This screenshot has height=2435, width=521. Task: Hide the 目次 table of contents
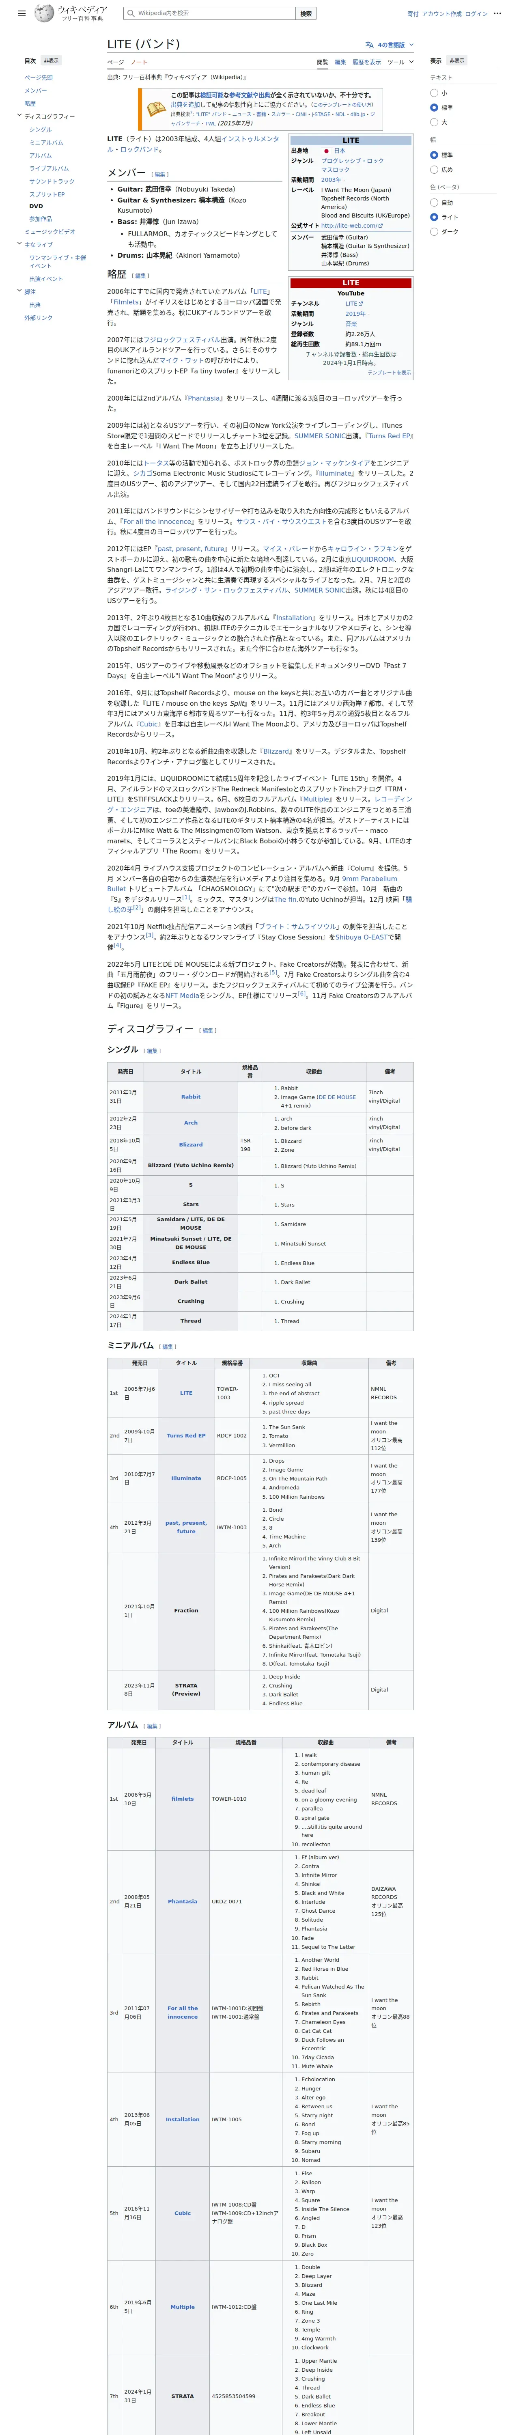coord(51,60)
